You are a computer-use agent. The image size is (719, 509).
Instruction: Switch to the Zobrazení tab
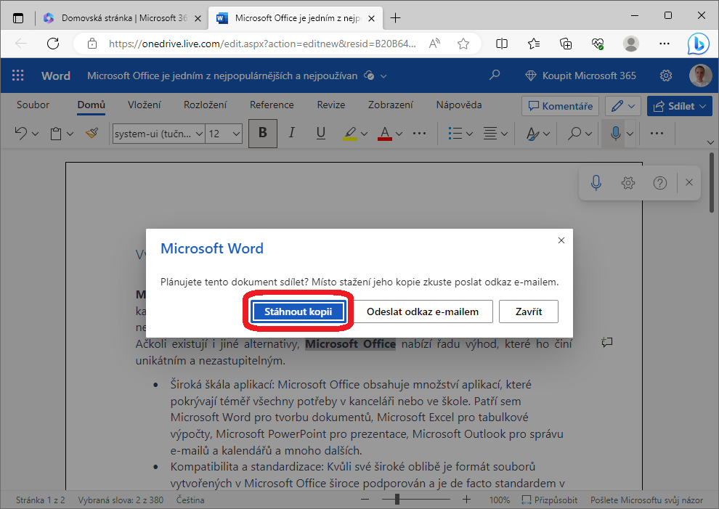[x=390, y=105]
